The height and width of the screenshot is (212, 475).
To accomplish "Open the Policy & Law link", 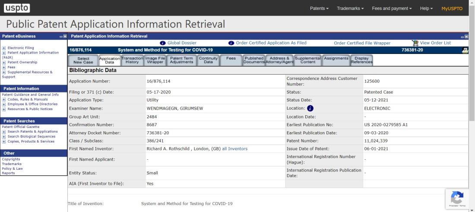I will [13, 169].
